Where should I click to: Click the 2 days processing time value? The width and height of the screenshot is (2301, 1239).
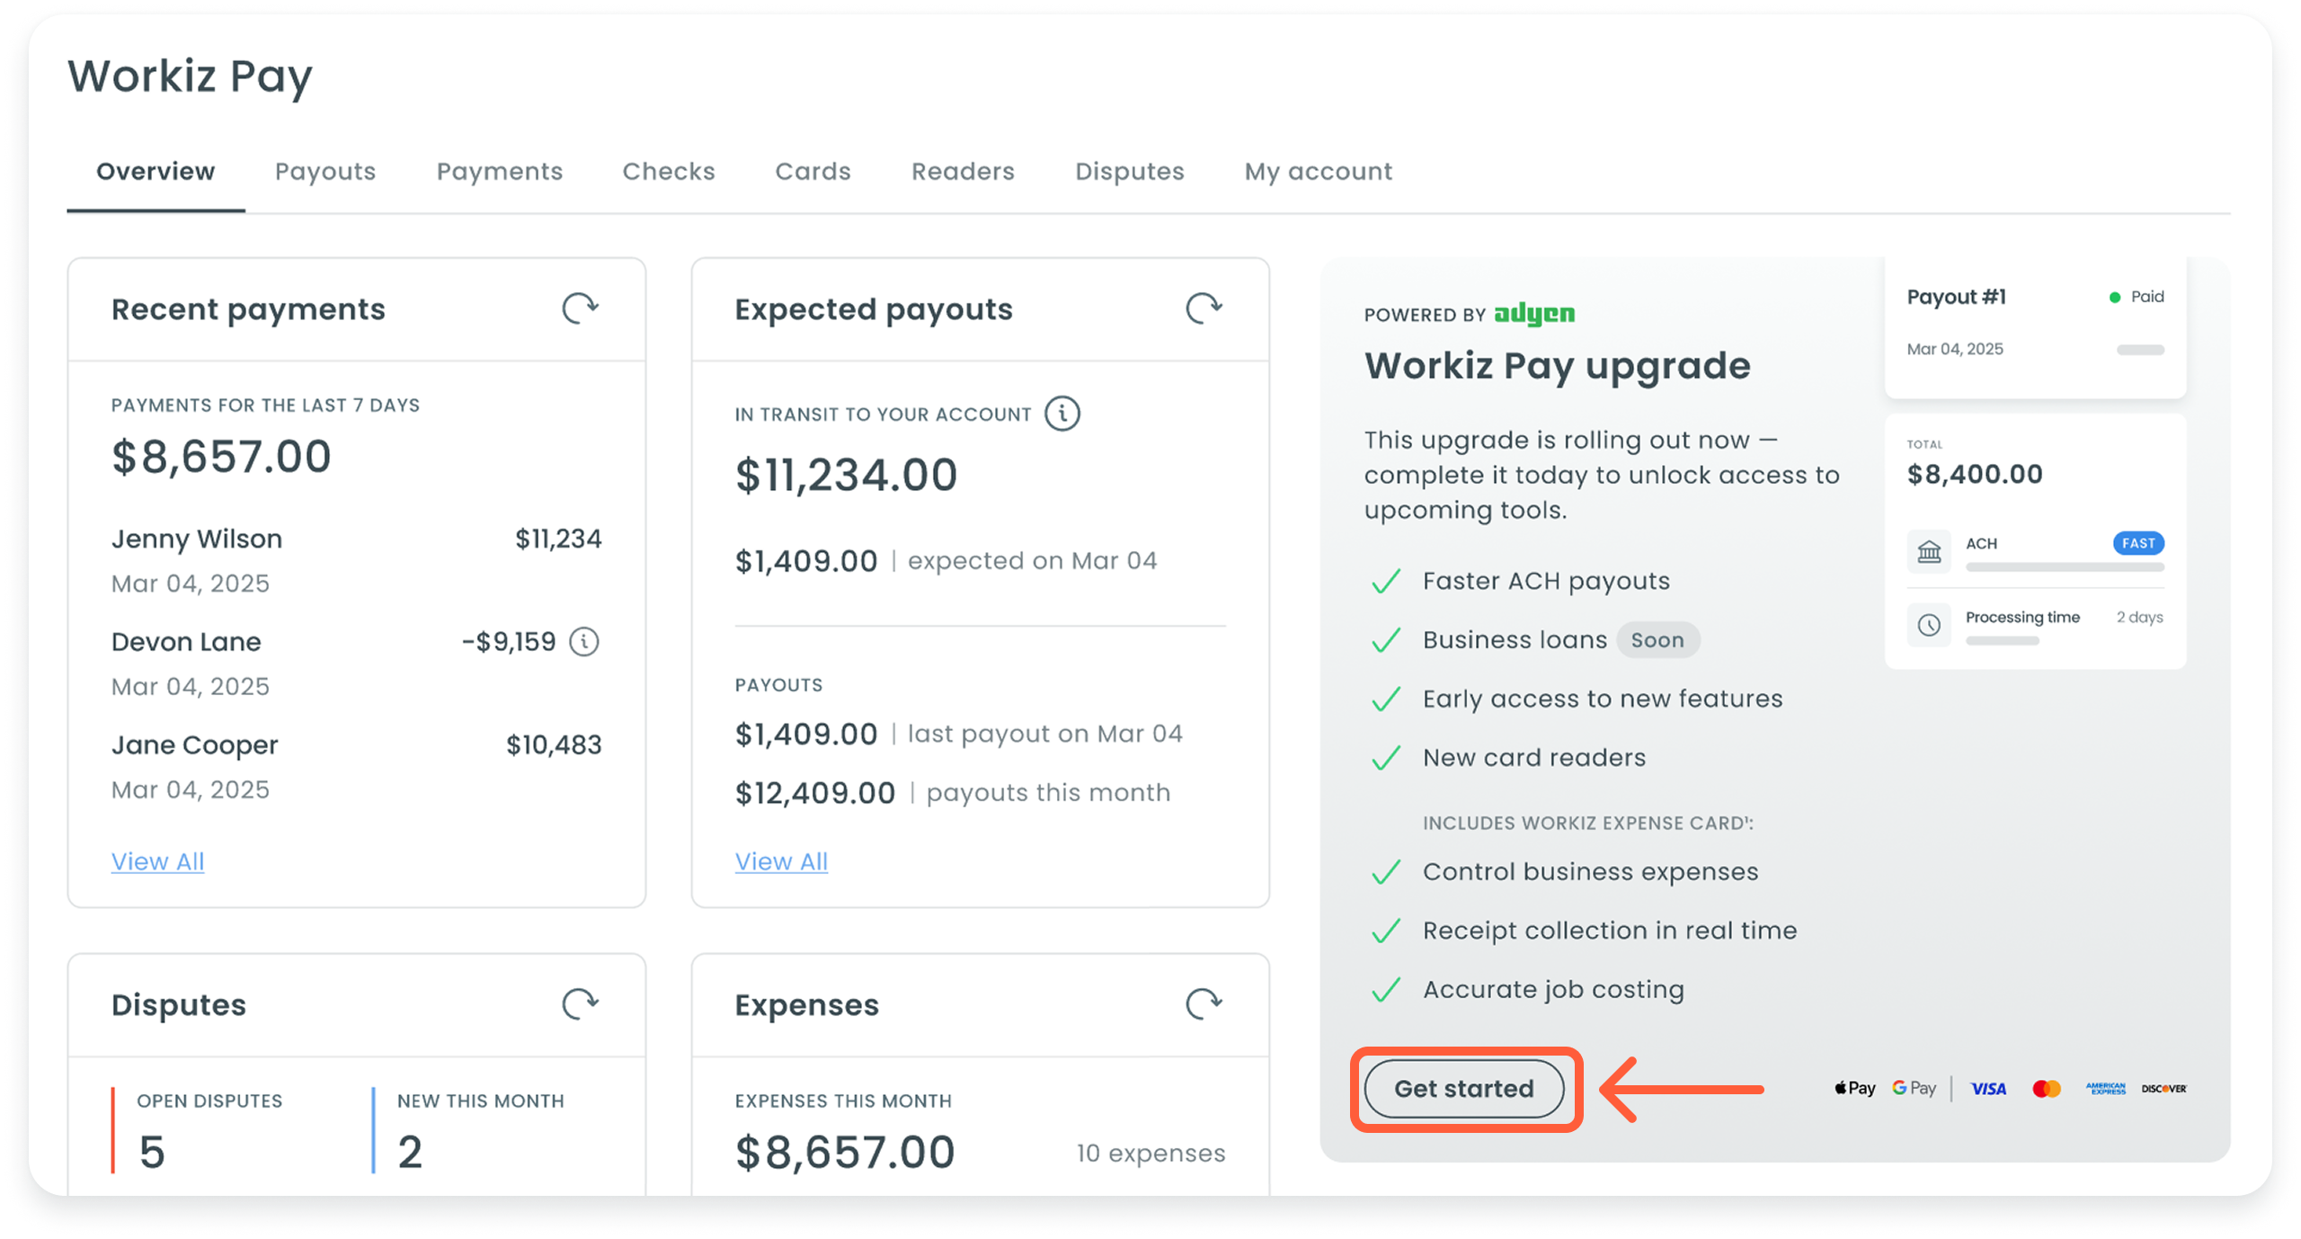(2139, 617)
